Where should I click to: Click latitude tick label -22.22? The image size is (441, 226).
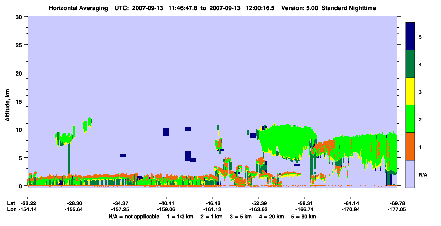pos(28,203)
